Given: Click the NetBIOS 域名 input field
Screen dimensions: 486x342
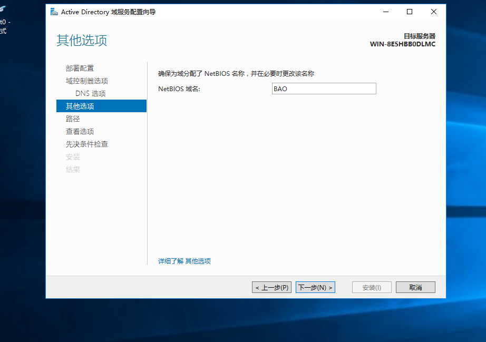Looking at the screenshot, I should 324,89.
